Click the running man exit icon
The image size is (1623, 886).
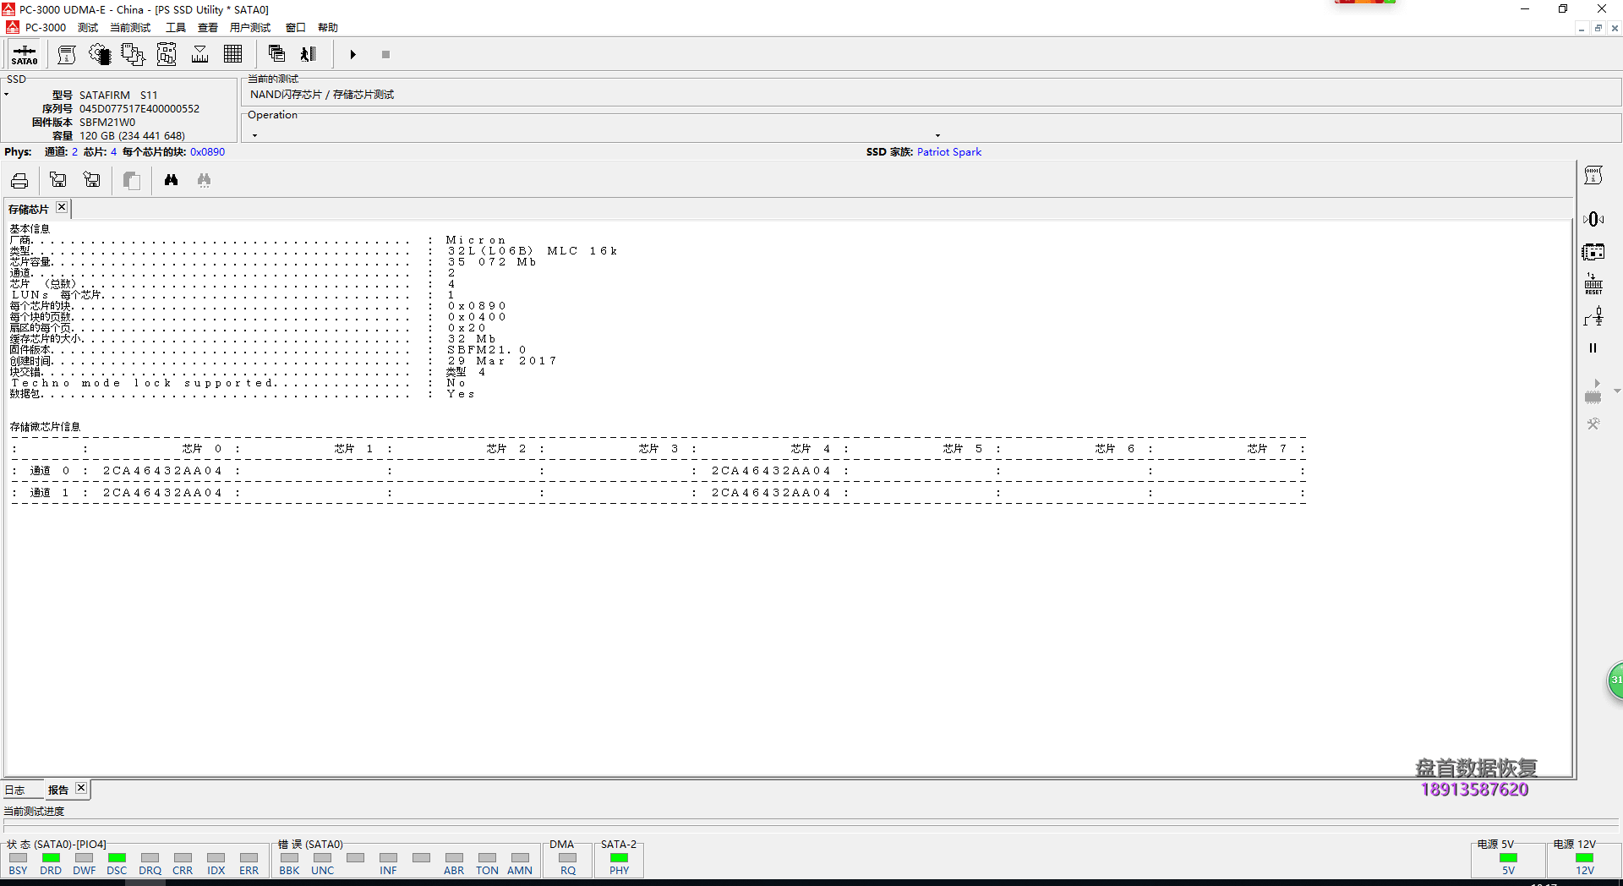[309, 54]
